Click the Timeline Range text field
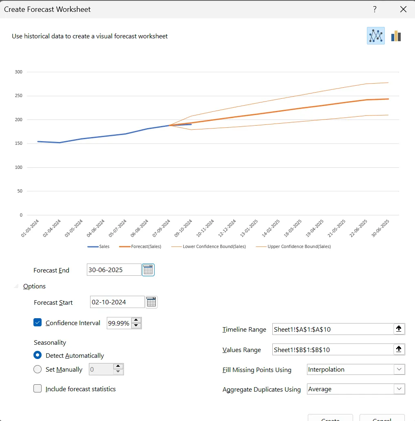This screenshot has height=421, width=415. pyautogui.click(x=333, y=329)
